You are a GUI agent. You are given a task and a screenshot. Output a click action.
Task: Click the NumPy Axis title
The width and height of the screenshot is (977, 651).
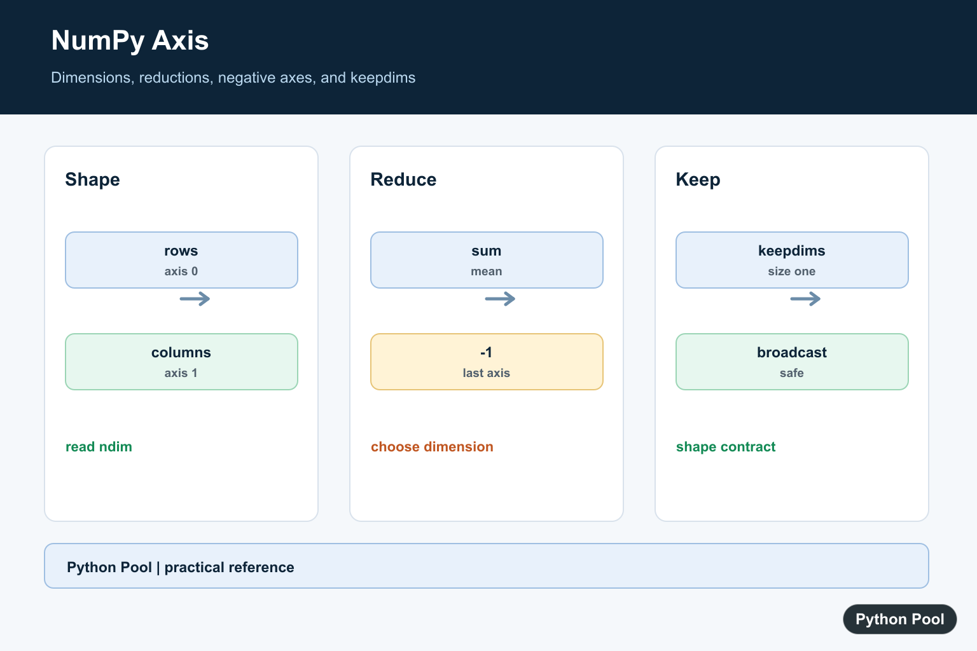point(130,41)
